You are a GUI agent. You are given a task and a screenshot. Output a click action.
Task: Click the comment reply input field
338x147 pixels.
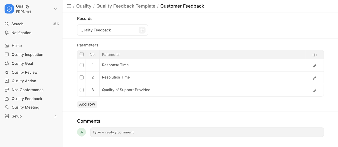tap(207, 132)
